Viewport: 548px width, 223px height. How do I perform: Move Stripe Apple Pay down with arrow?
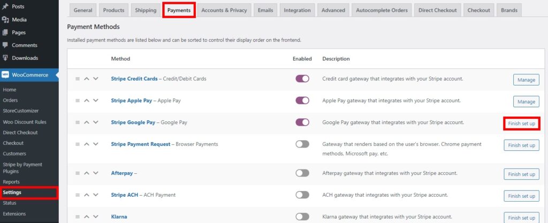pyautogui.click(x=95, y=101)
